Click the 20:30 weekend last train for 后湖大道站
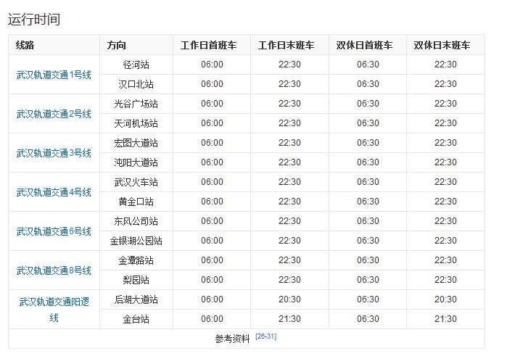 [445, 299]
